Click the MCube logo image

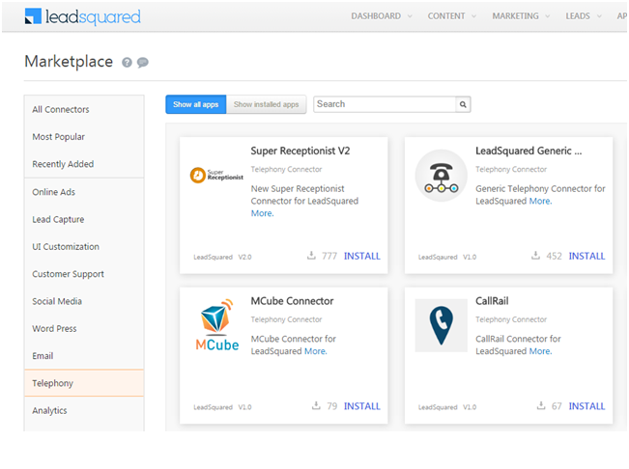click(x=216, y=325)
